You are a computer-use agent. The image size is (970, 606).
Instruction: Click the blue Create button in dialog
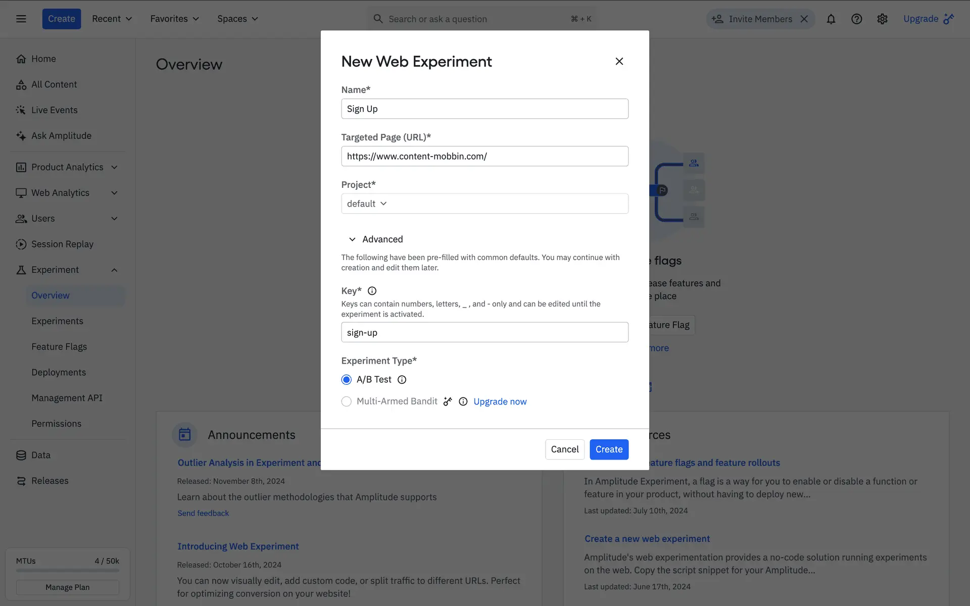pyautogui.click(x=609, y=449)
